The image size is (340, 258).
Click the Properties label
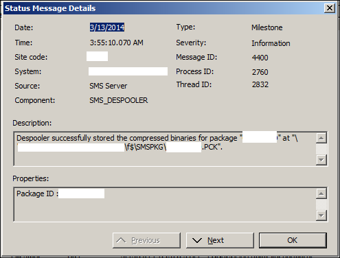pos(31,178)
